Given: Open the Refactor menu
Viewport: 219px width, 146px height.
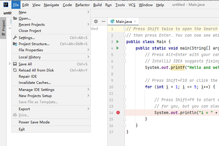Looking at the screenshot, I should (x=82, y=5).
